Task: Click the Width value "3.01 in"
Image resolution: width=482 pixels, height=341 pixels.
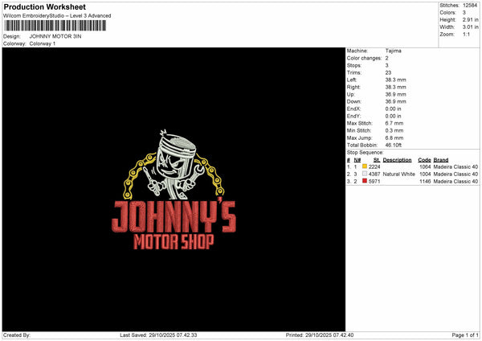Action: 471,27
